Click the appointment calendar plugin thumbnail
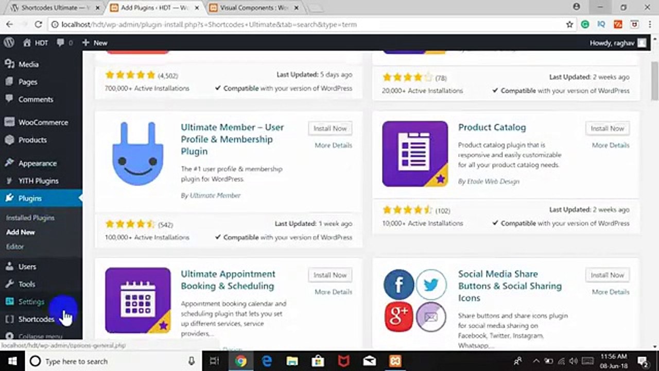The image size is (659, 371). [x=137, y=300]
